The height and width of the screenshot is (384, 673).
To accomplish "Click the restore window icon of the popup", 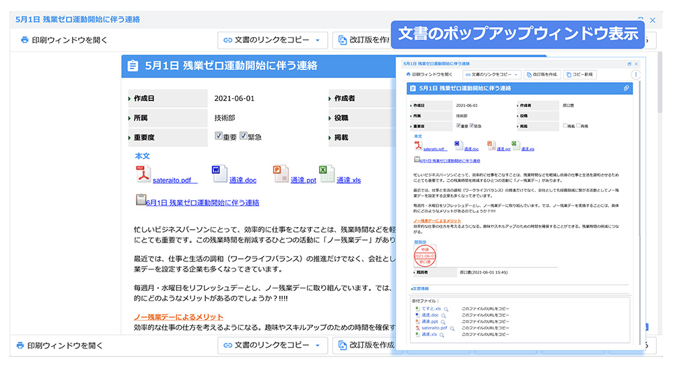I will pos(629,64).
